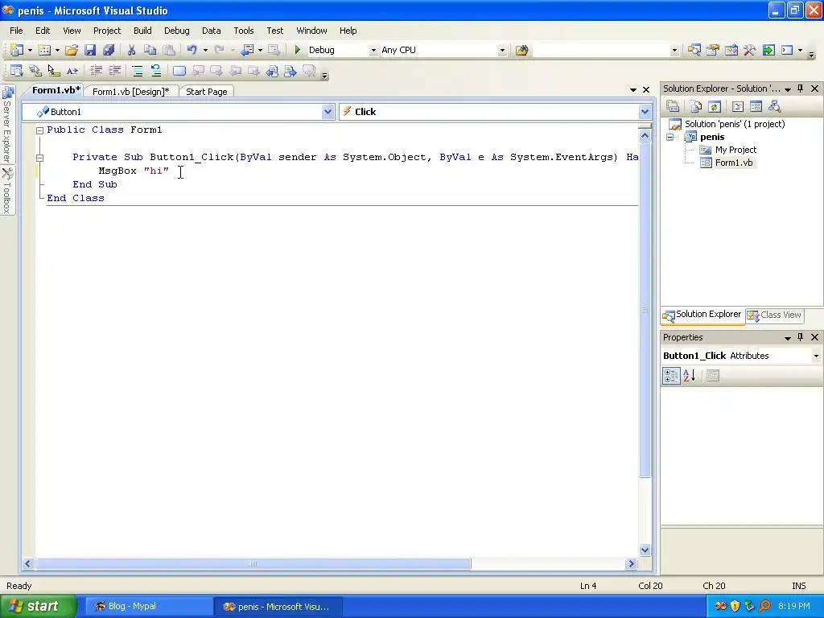Click the code editor's vertical scroll down arrow

coord(645,550)
